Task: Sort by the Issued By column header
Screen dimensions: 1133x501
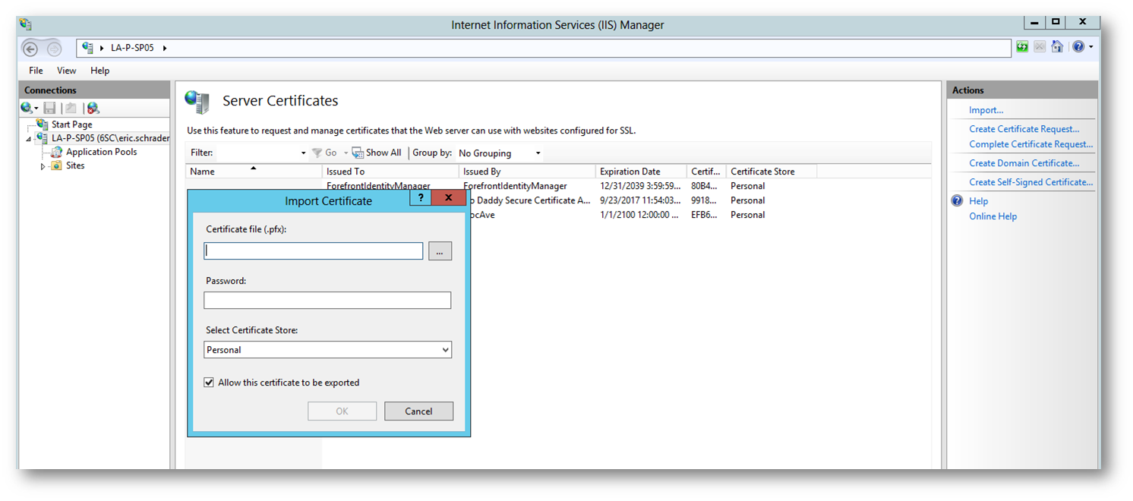Action: 527,172
